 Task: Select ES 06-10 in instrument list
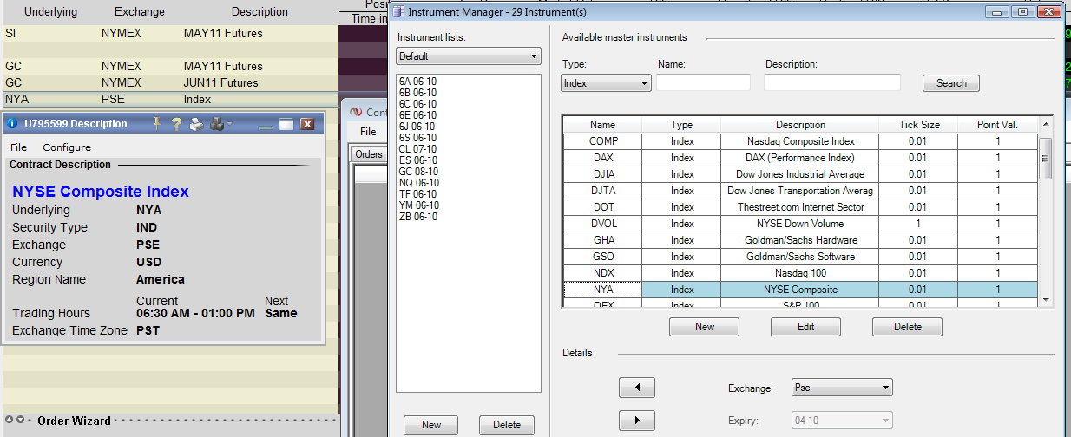pos(417,160)
